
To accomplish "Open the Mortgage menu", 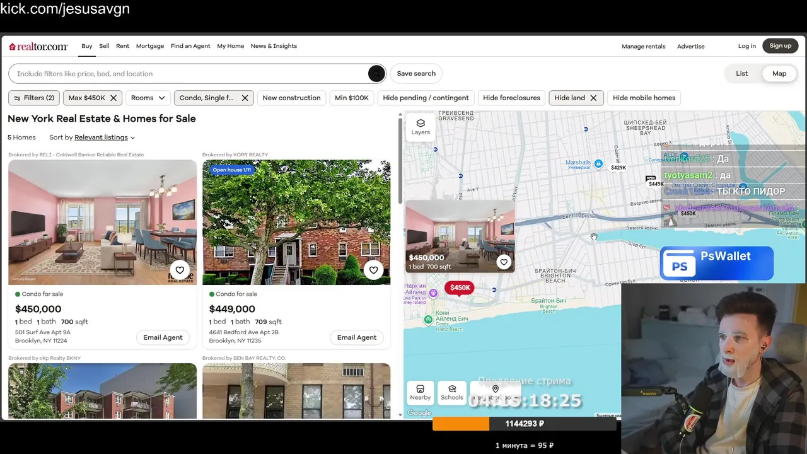I will pyautogui.click(x=150, y=46).
